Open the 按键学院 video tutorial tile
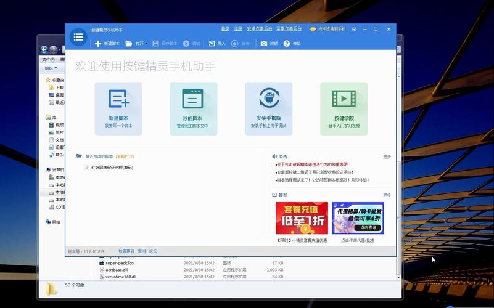Viewport: 494px width, 308px height. (x=344, y=108)
